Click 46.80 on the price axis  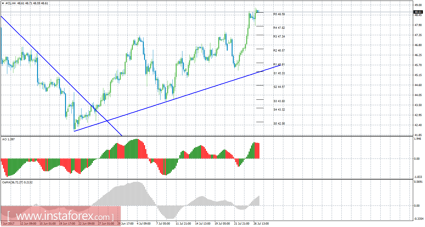pyautogui.click(x=418, y=45)
